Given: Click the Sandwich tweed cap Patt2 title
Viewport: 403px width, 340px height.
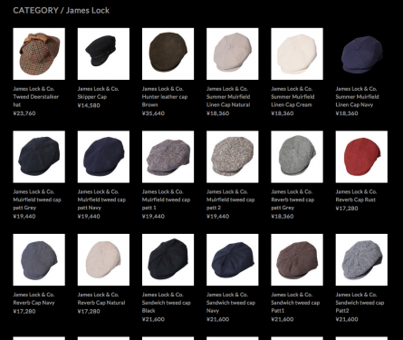Looking at the screenshot, I should coord(360,303).
